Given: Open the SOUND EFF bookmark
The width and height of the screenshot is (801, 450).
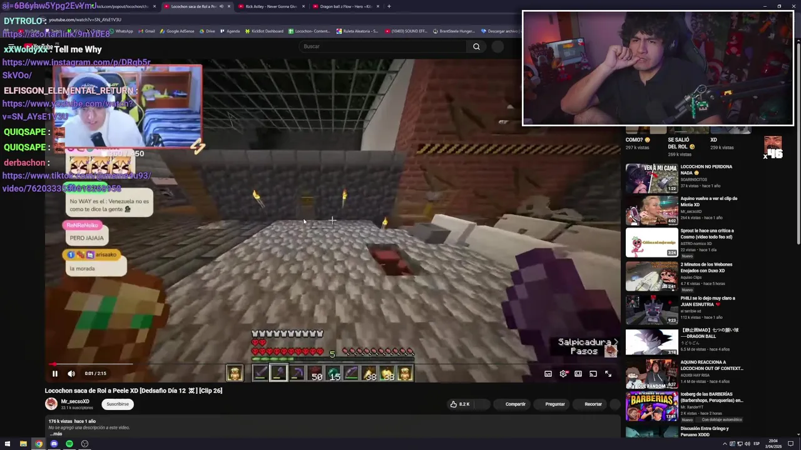Looking at the screenshot, I should point(407,31).
